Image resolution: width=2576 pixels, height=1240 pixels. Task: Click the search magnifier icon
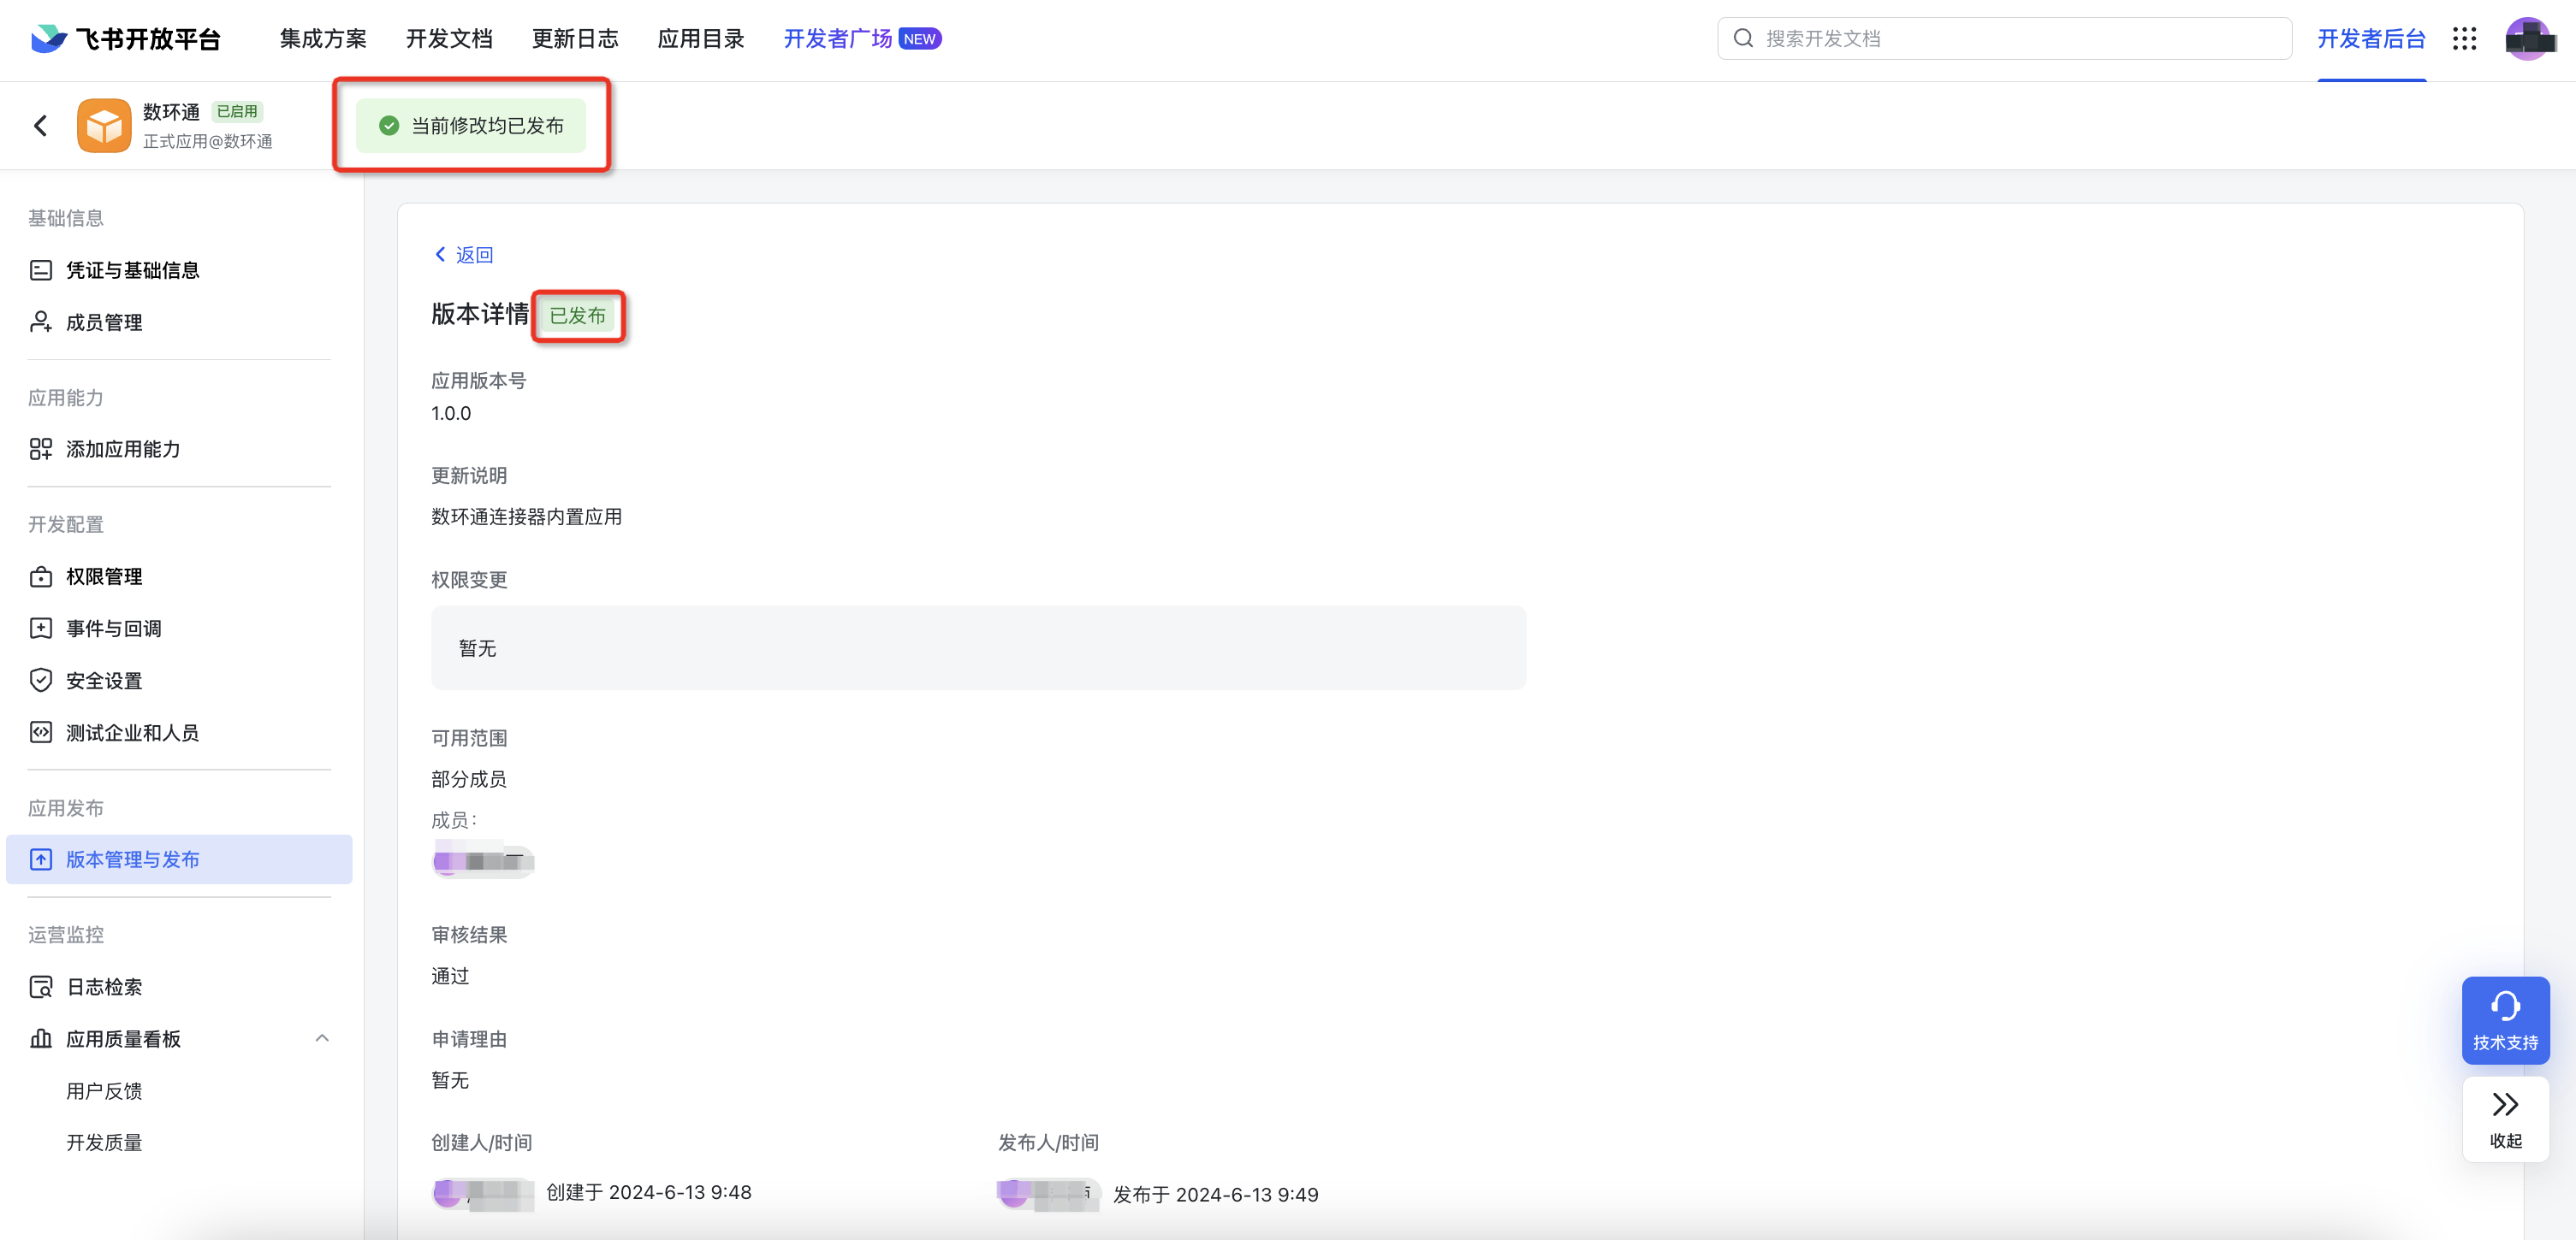point(1743,38)
